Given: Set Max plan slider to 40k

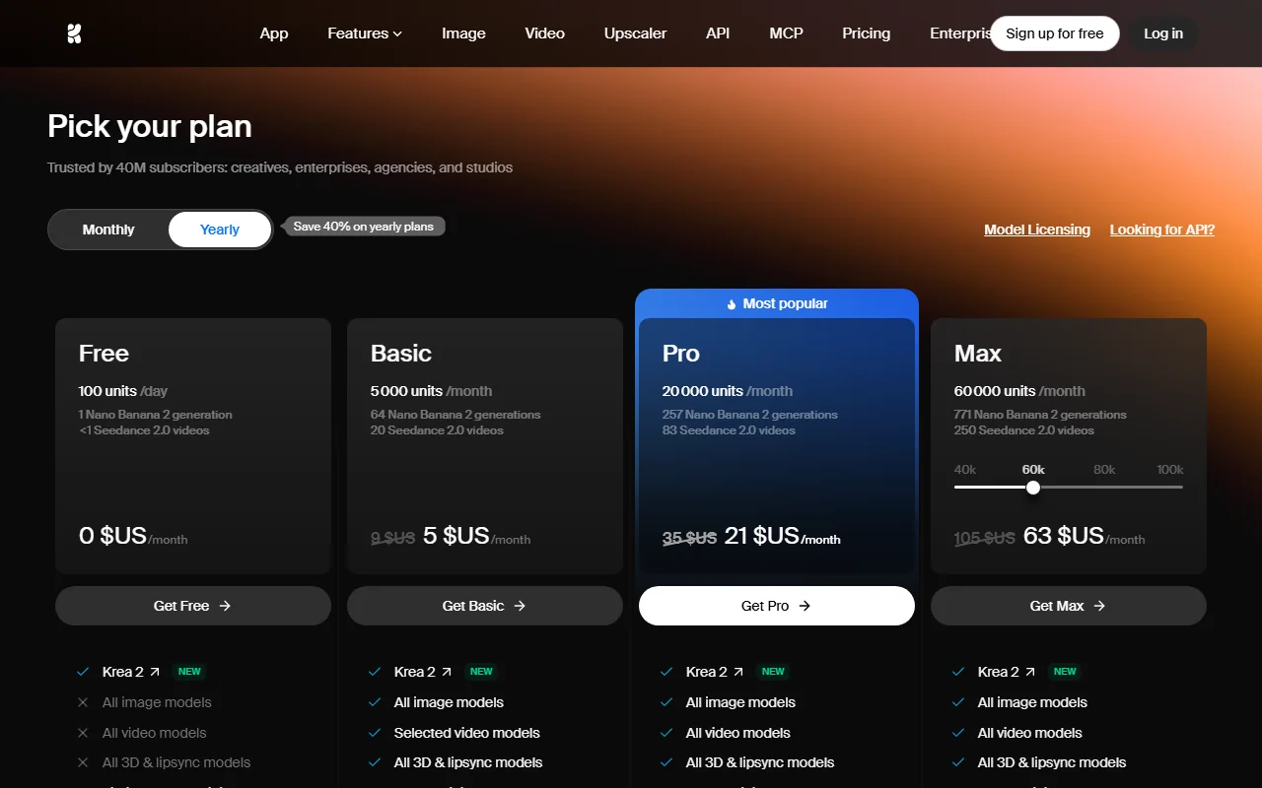Looking at the screenshot, I should click(x=965, y=470).
